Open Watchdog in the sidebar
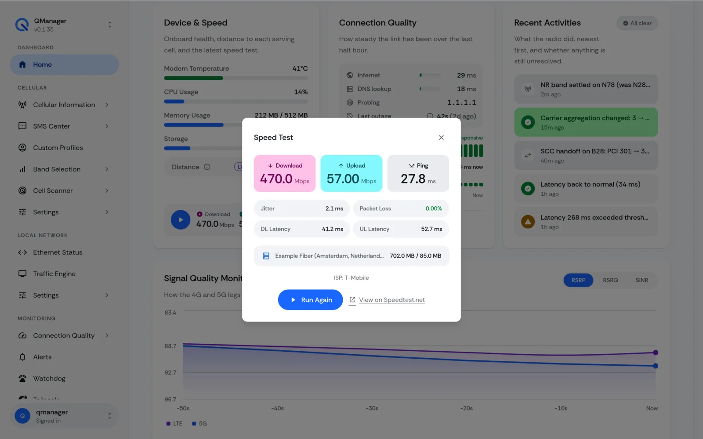 [x=64, y=378]
